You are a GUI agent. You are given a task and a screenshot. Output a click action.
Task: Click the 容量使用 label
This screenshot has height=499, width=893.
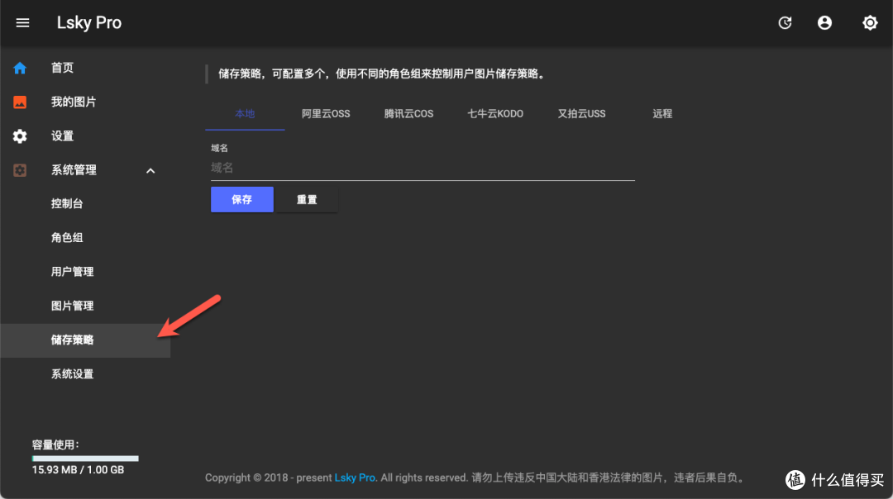point(55,445)
